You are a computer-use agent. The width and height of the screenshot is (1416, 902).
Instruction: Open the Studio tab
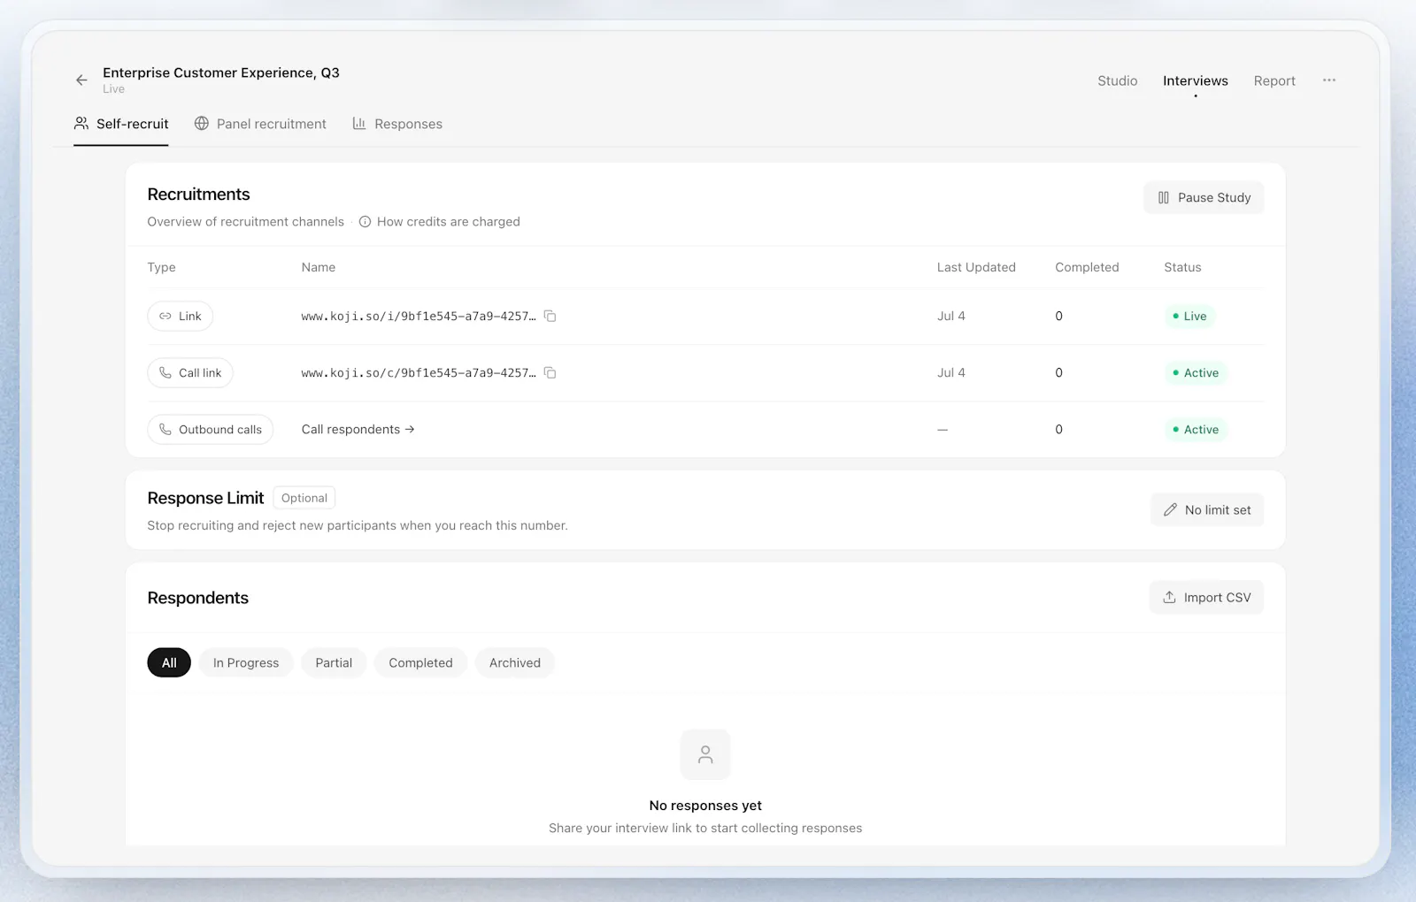[1117, 80]
